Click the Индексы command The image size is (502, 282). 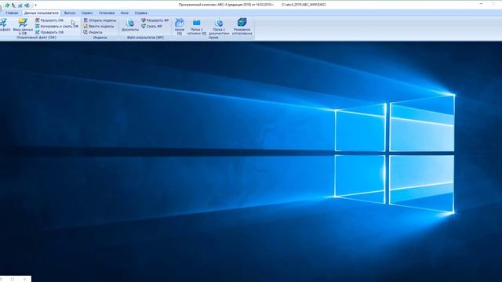point(93,32)
